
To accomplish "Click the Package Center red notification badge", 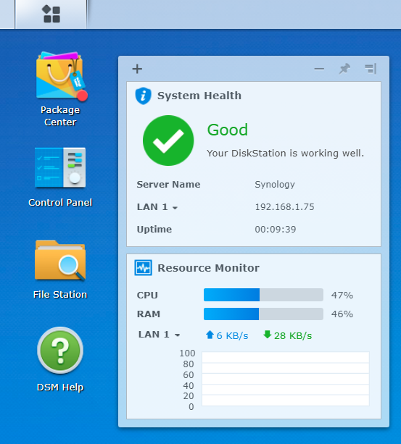I will pos(82,96).
